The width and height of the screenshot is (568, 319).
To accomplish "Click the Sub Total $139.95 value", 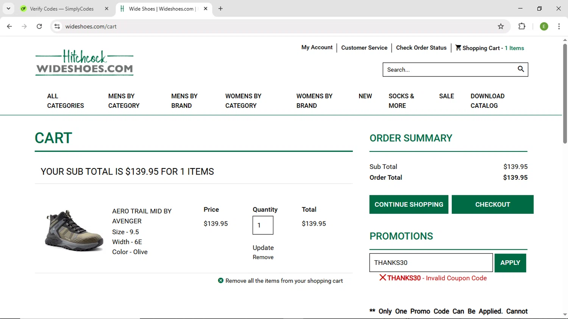I will (515, 167).
